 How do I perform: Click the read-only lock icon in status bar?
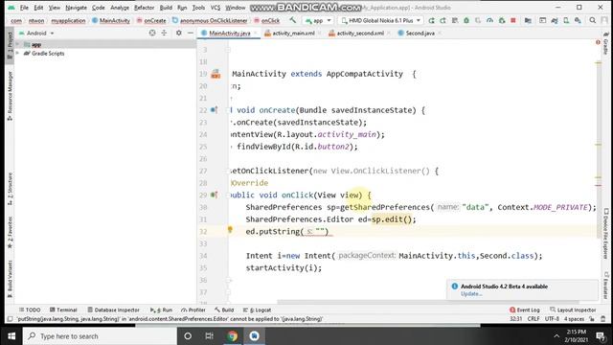click(x=592, y=319)
